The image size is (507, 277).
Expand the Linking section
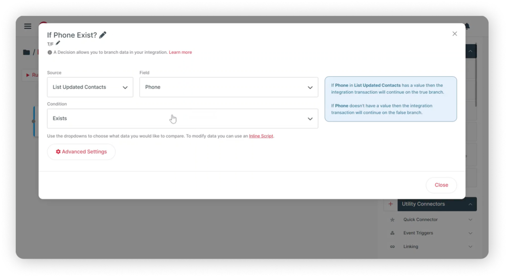[470, 247]
